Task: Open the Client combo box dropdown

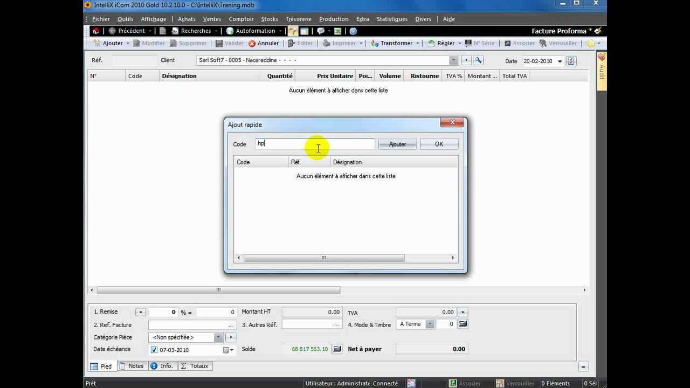Action: [x=453, y=60]
